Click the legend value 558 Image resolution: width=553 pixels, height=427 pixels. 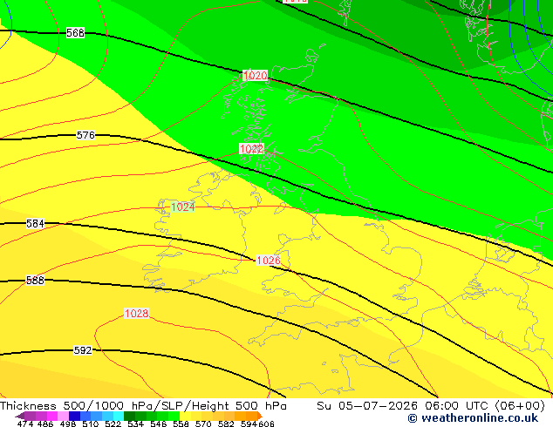point(181,424)
